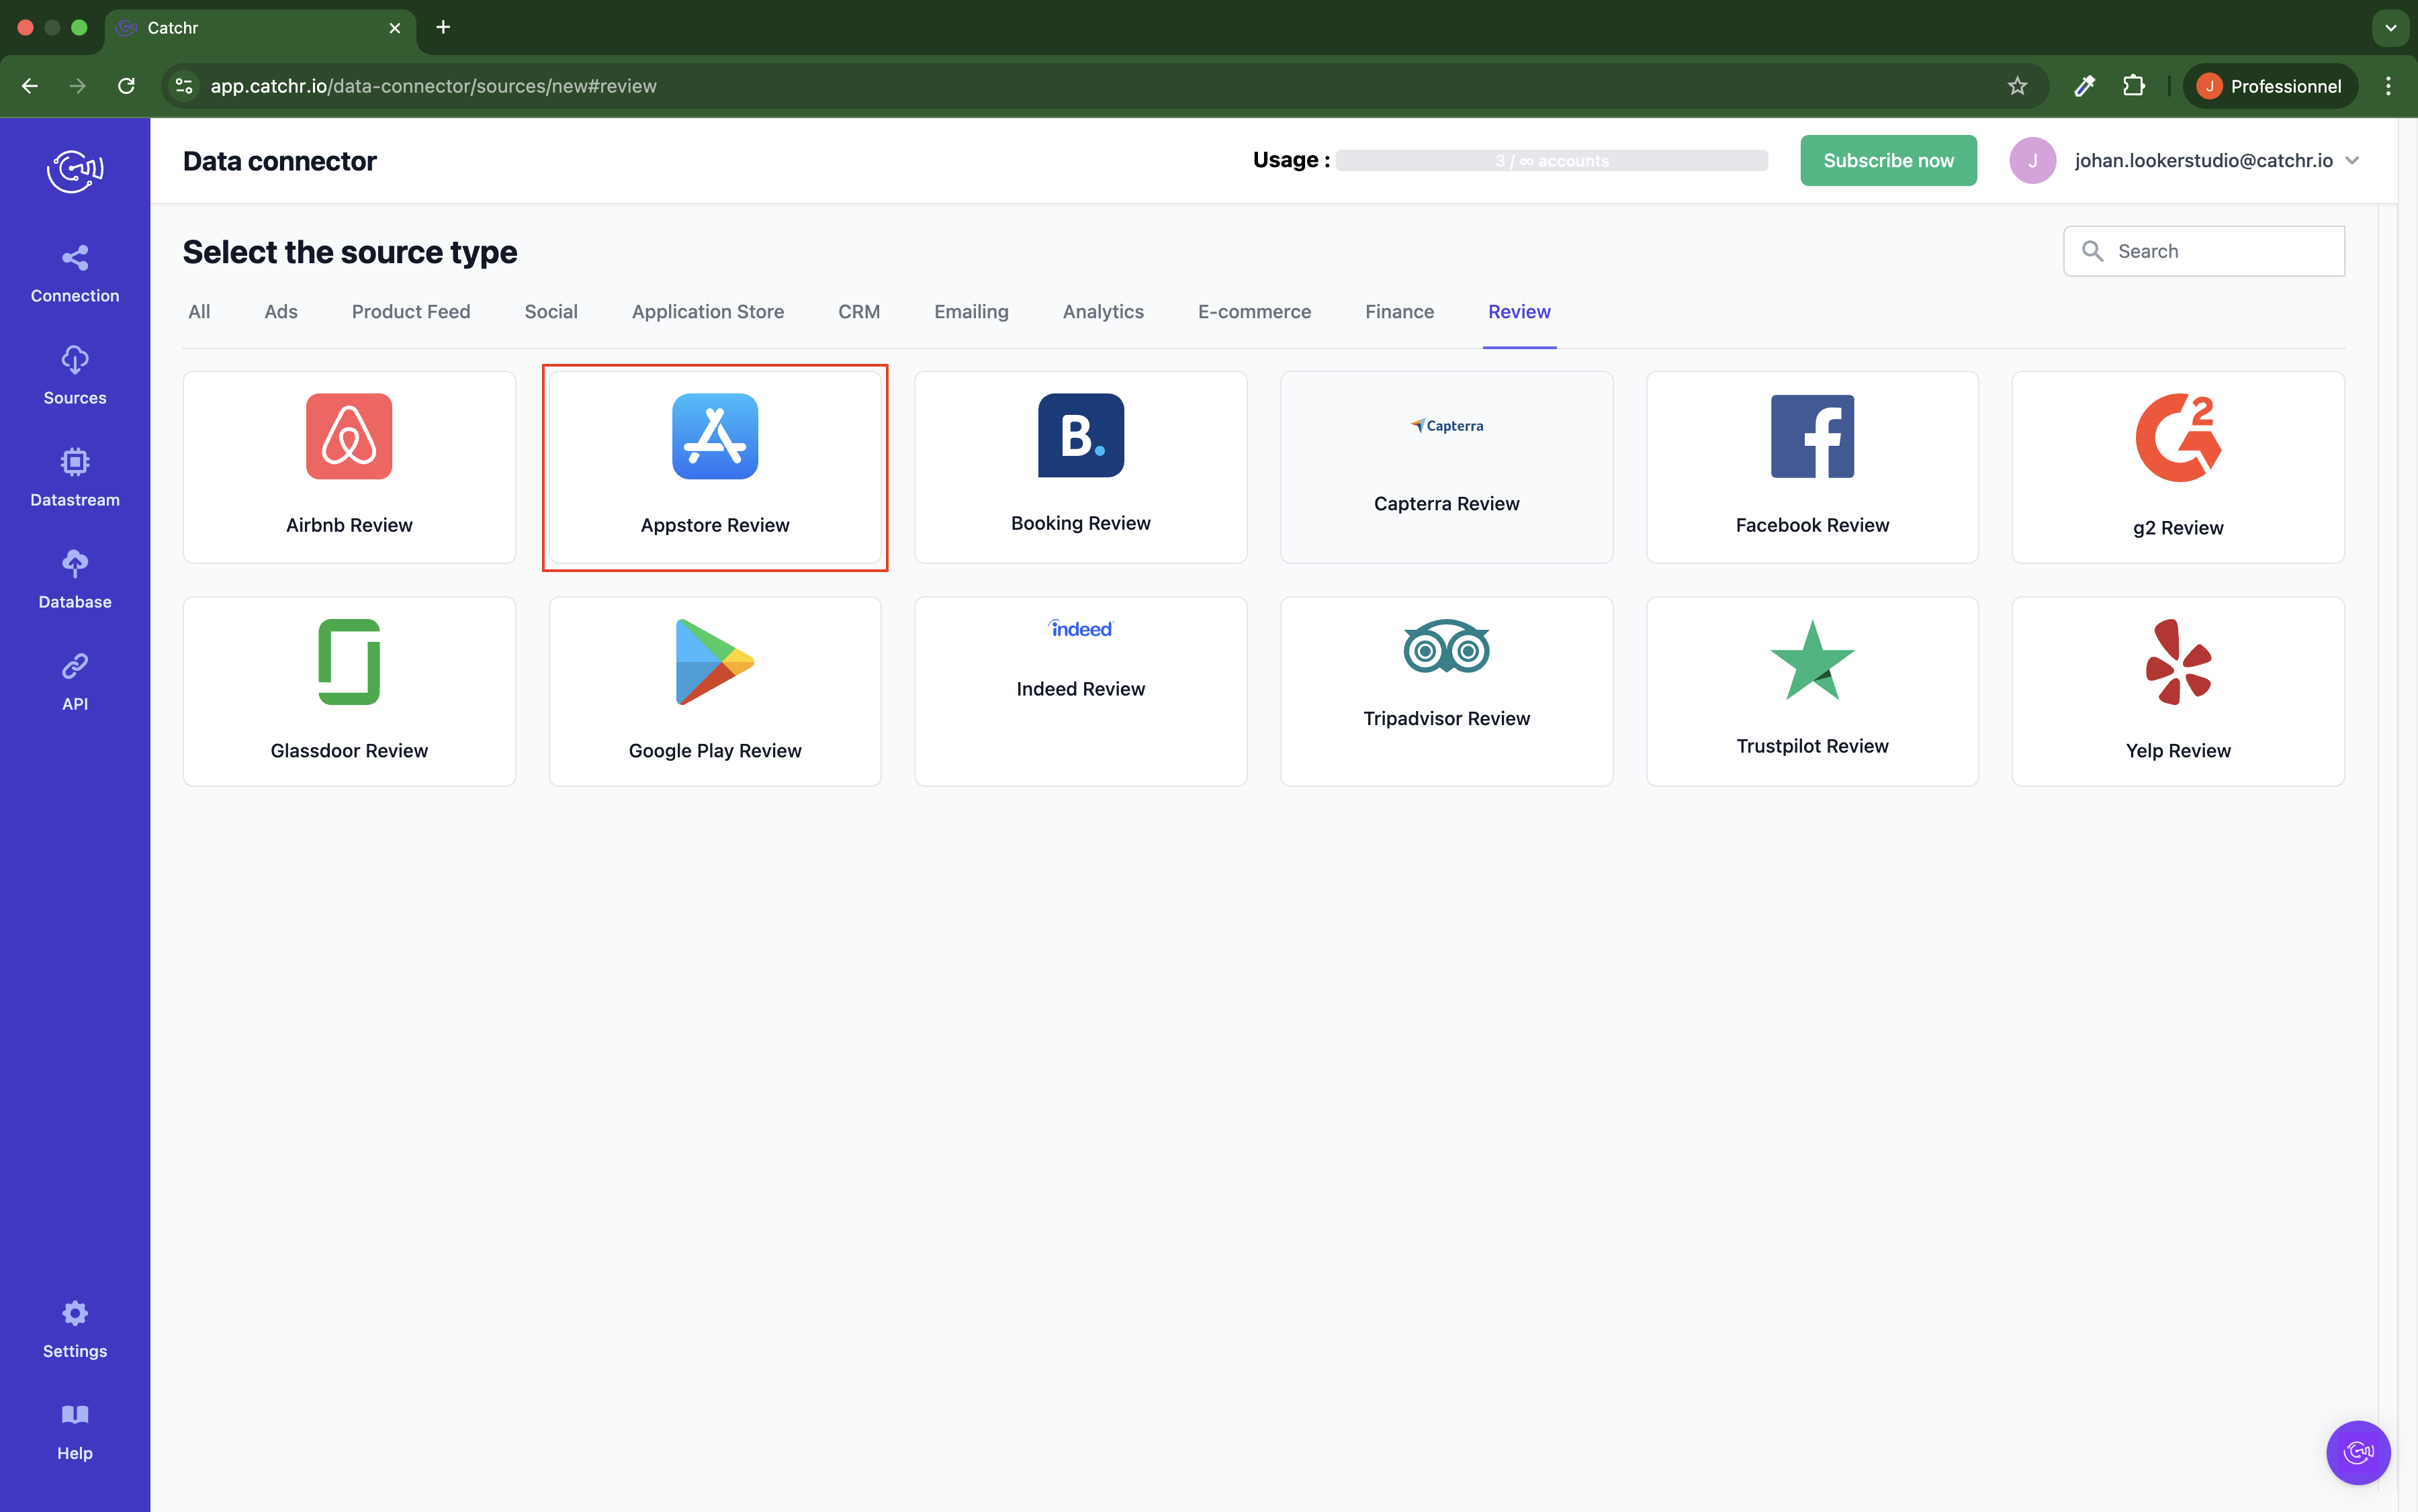Close the Catchr browser tab

pos(394,28)
